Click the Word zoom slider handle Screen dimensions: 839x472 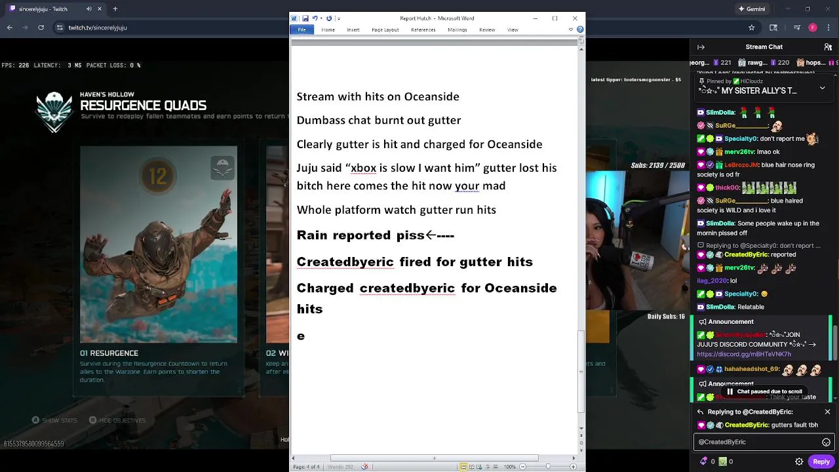(x=548, y=467)
